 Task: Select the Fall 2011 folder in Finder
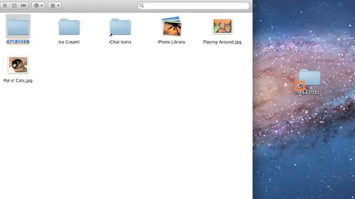pos(18,27)
